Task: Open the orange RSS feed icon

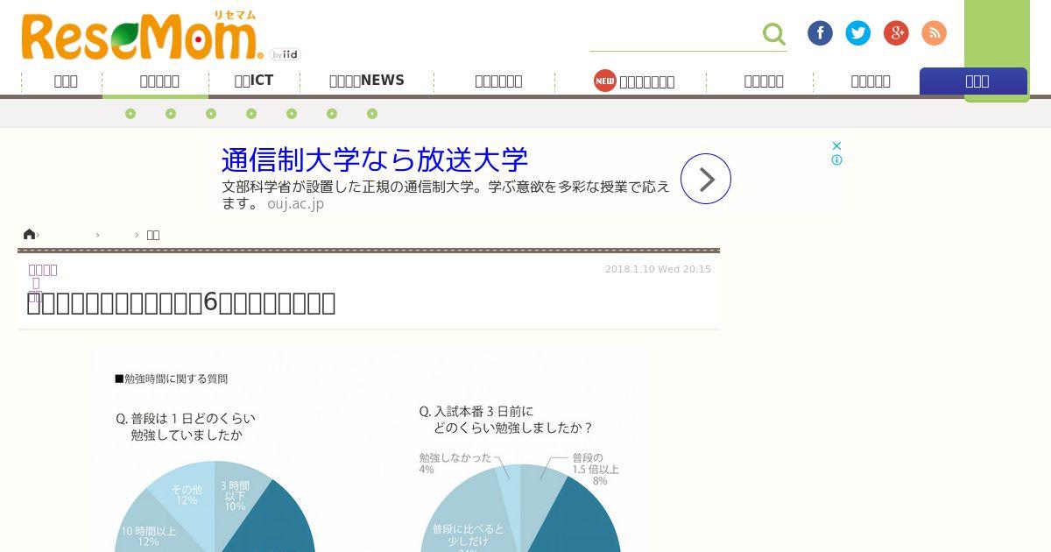Action: pos(935,33)
